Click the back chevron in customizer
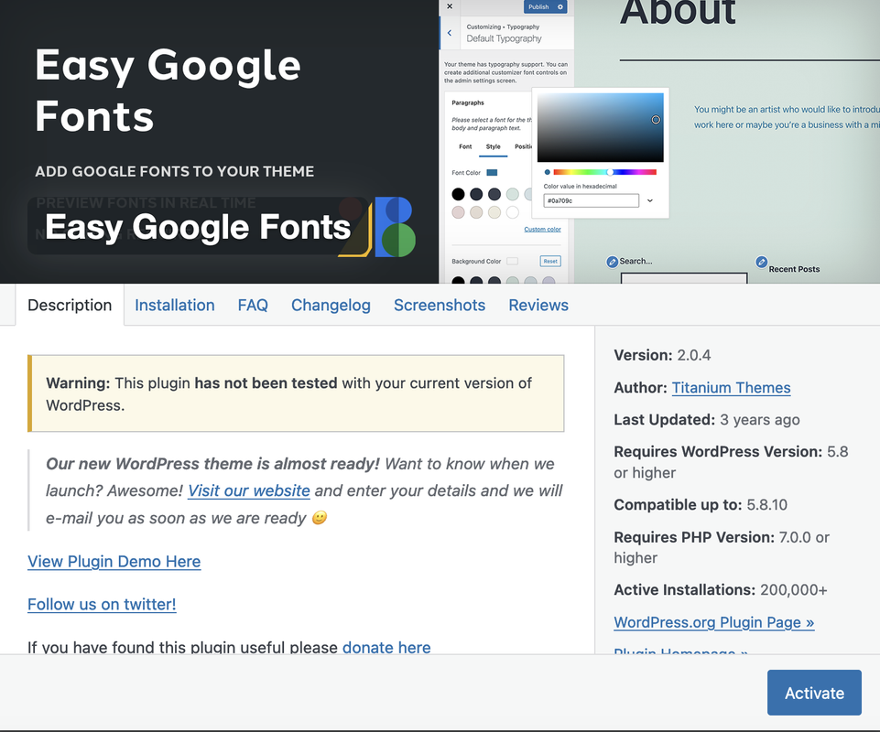The height and width of the screenshot is (732, 880). [450, 33]
